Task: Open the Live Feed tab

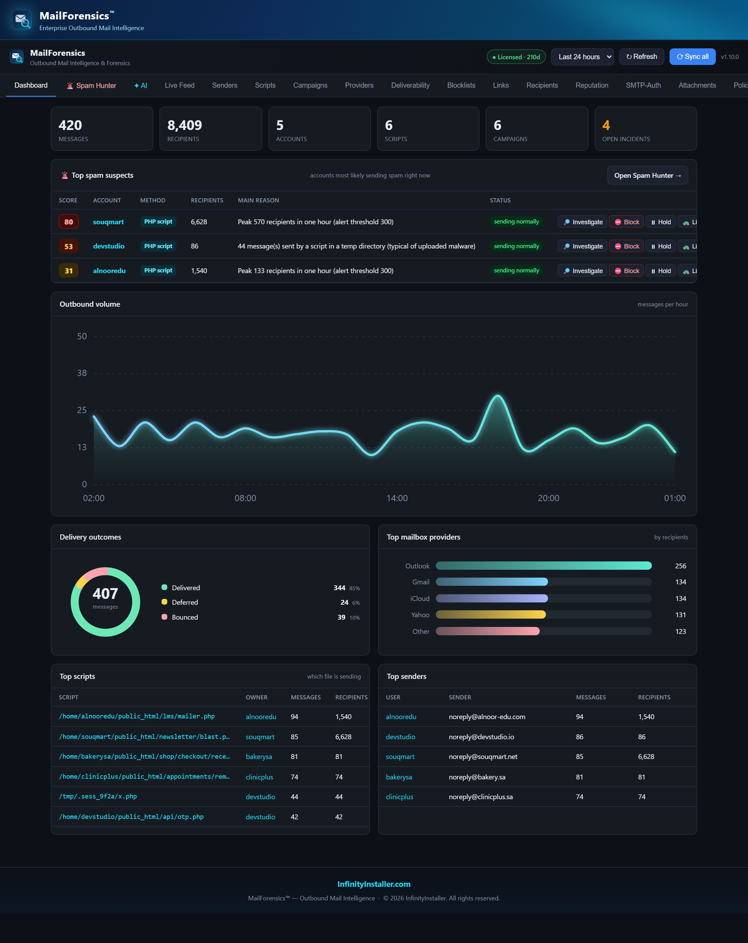Action: point(180,85)
